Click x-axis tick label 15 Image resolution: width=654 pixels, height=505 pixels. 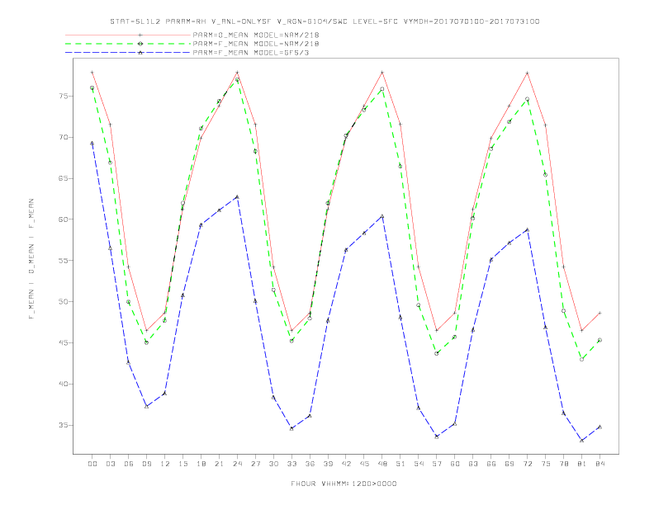[182, 464]
